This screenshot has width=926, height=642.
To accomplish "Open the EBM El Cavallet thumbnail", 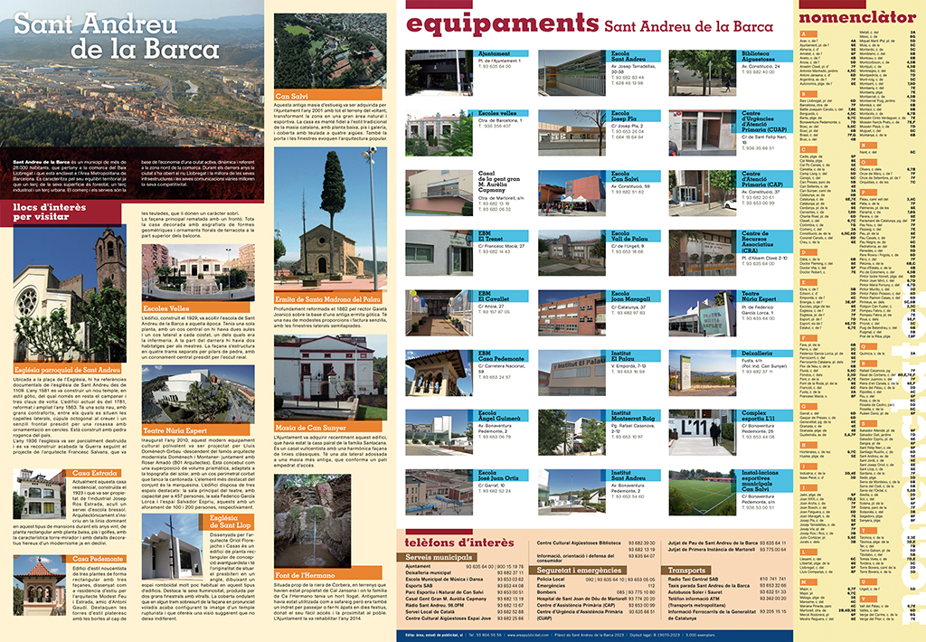I will click(x=439, y=313).
